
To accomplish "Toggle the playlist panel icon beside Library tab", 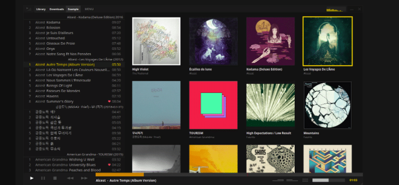I will pyautogui.click(x=29, y=9).
